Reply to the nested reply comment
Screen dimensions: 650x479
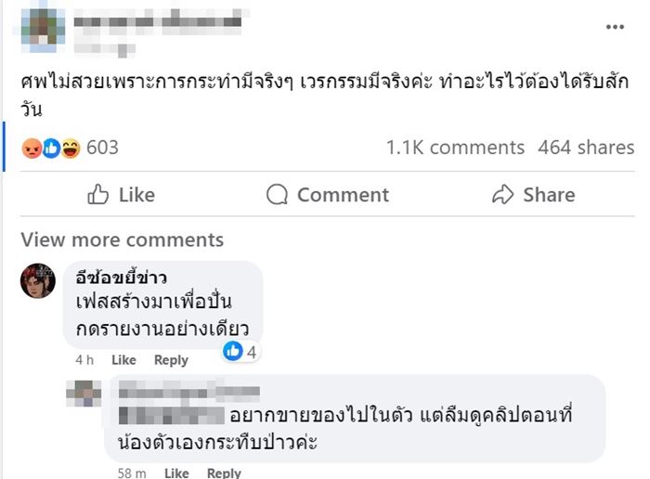pos(224,473)
